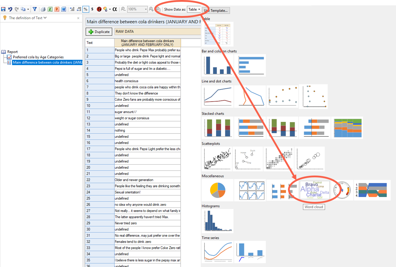The height and width of the screenshot is (267, 396).
Task: Click the Use Template button
Action: click(x=216, y=11)
